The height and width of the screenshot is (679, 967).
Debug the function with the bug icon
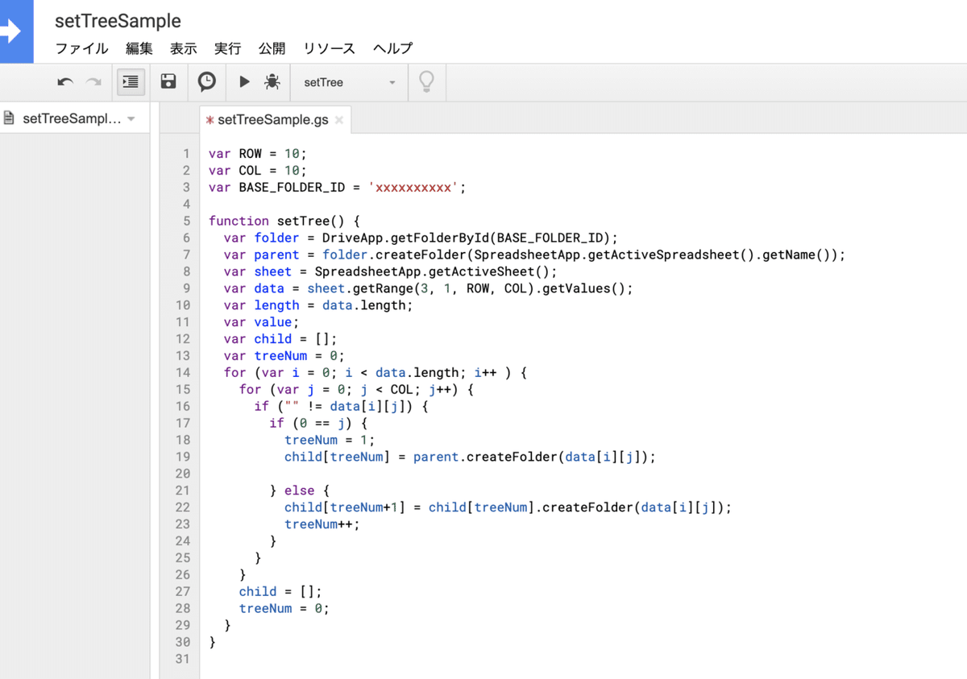pos(272,81)
